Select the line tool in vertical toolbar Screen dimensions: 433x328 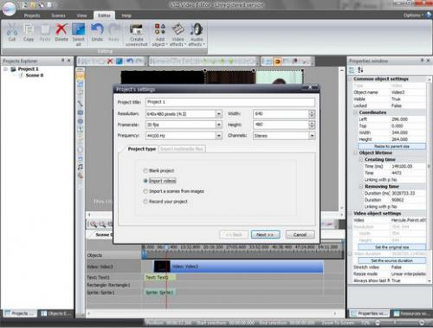pyautogui.click(x=81, y=104)
